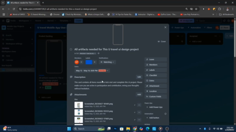Click the description icon next to Description
Screen dimensions: 236x132
point(71,77)
